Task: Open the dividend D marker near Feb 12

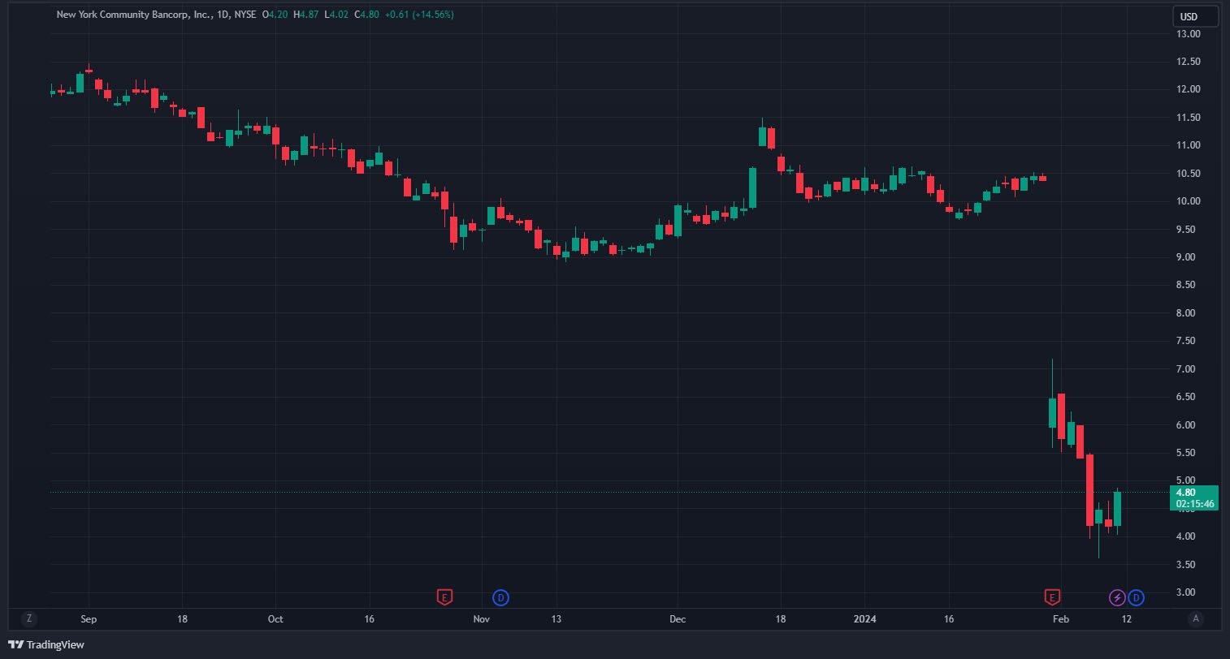Action: [x=1136, y=598]
